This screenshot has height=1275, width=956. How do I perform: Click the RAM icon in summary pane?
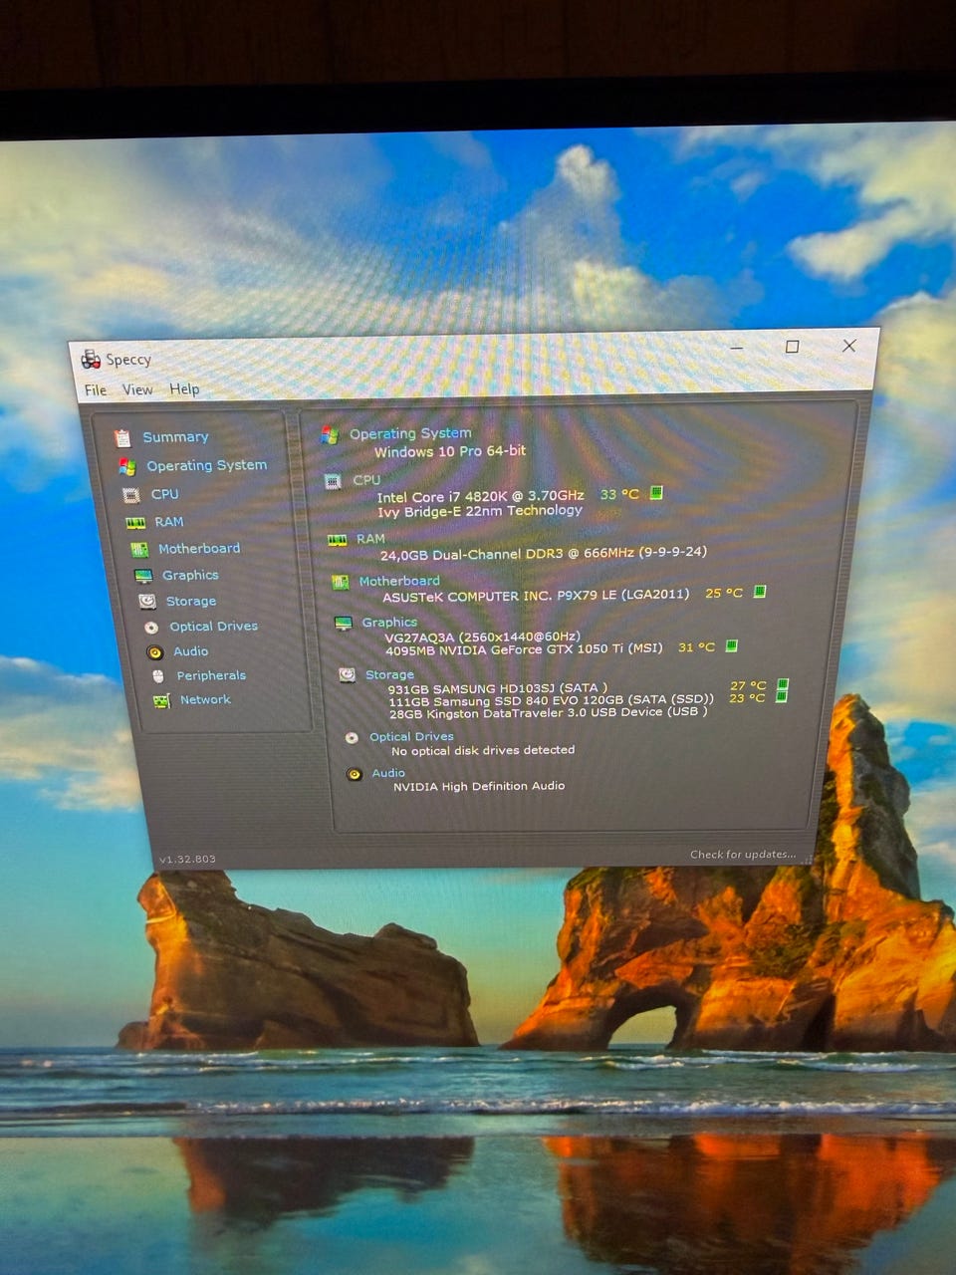point(338,540)
